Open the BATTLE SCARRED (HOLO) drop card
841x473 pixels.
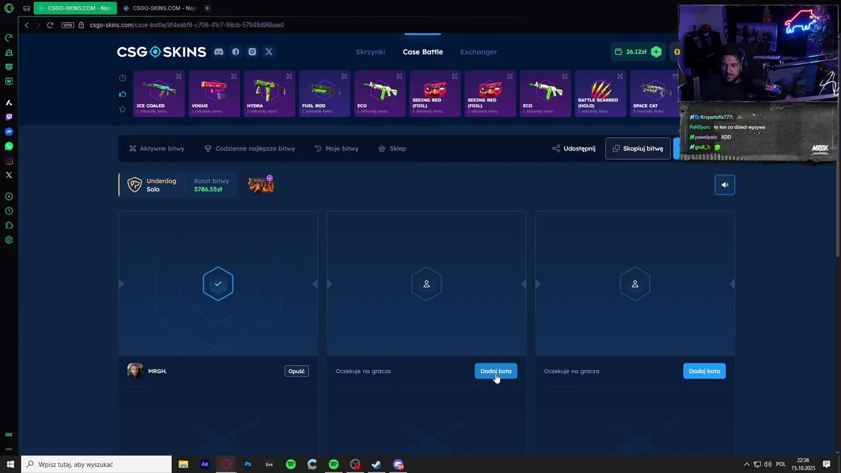click(601, 94)
